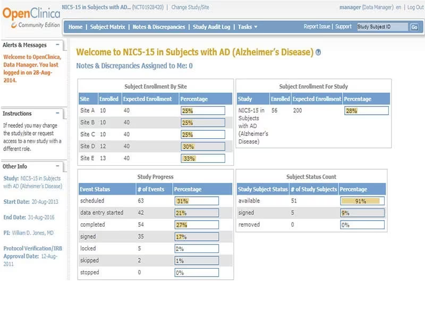
Task: Click the study enrollment 28% bar
Action: point(367,111)
